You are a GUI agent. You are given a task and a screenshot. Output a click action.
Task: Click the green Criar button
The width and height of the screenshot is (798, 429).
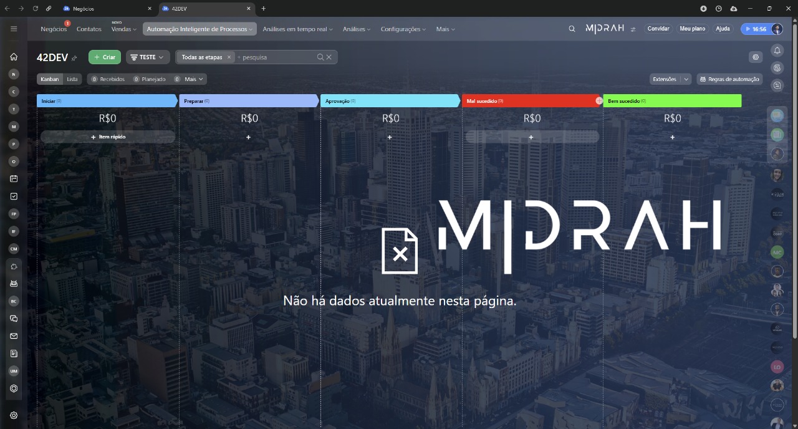click(x=105, y=57)
